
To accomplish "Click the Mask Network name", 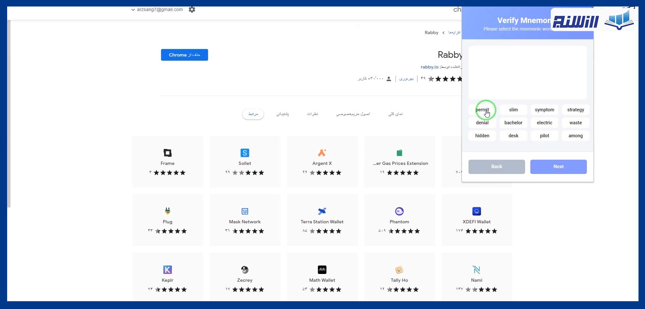I will click(x=245, y=222).
